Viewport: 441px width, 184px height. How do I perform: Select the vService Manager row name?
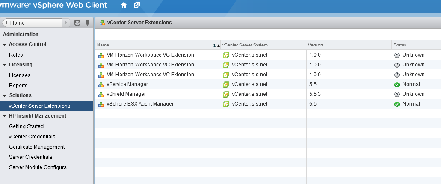pyautogui.click(x=127, y=84)
